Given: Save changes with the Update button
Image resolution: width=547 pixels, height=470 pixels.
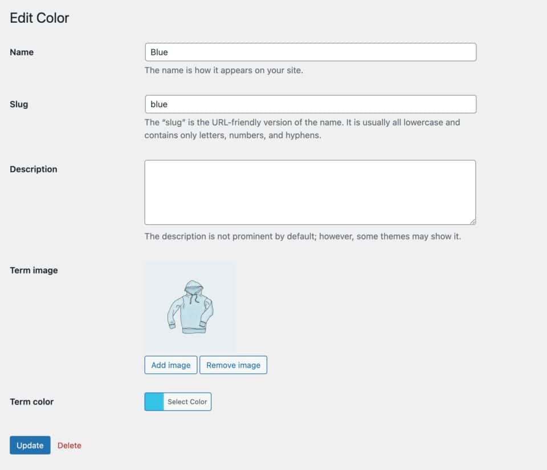Looking at the screenshot, I should click(x=30, y=445).
